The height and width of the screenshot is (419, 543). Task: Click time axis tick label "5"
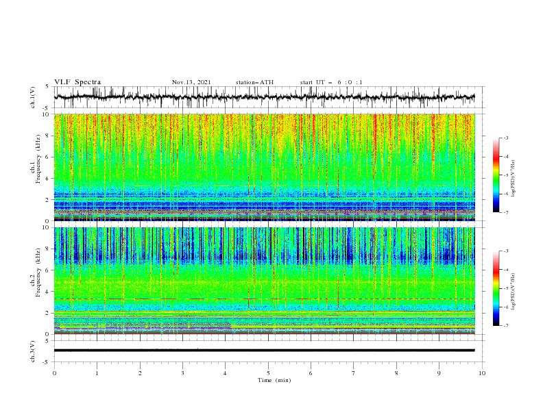[268, 373]
